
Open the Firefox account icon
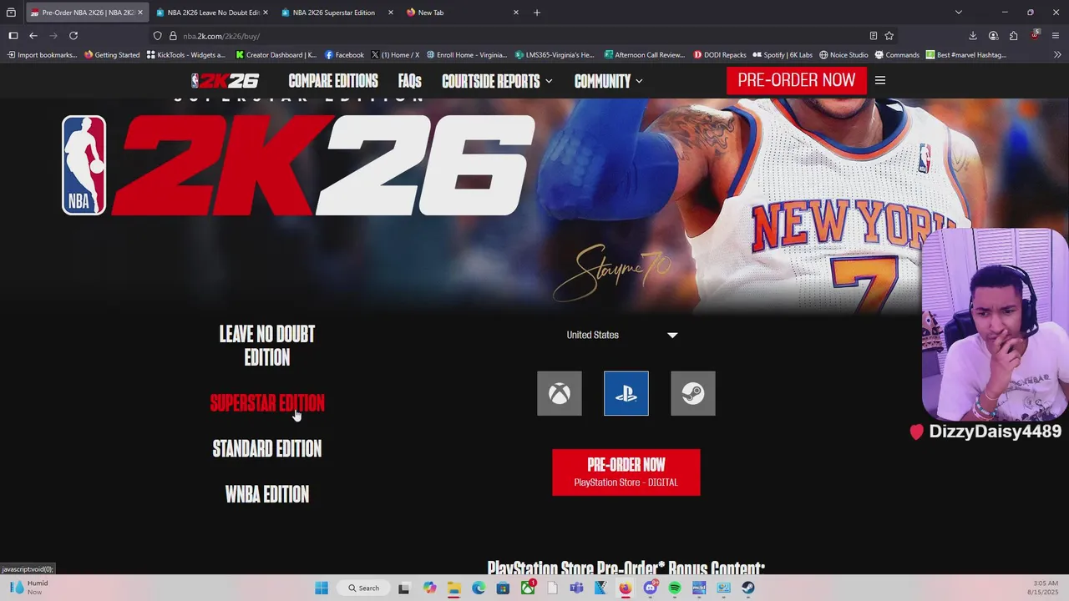993,36
